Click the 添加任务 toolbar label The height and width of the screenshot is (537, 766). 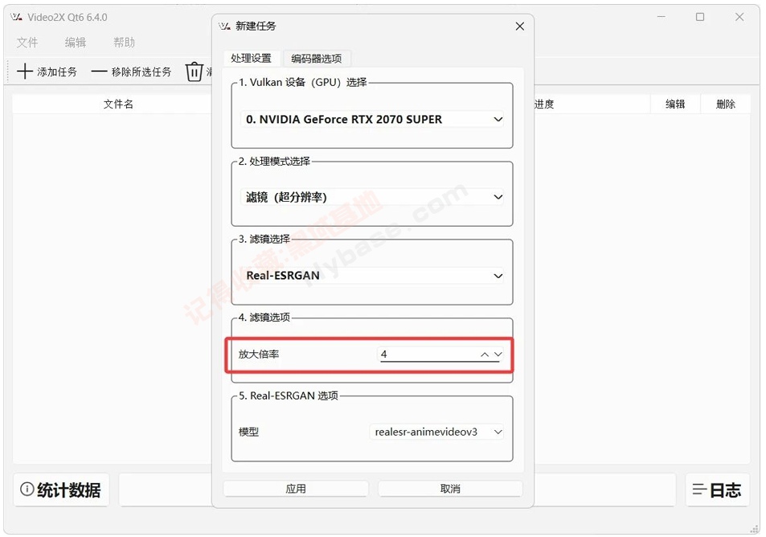coord(57,72)
